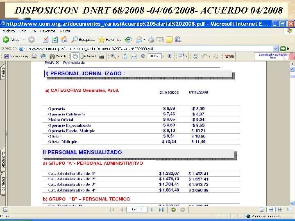Click the Download New Reader Now link
The width and height of the screenshot is (295, 221).
pos(273,56)
